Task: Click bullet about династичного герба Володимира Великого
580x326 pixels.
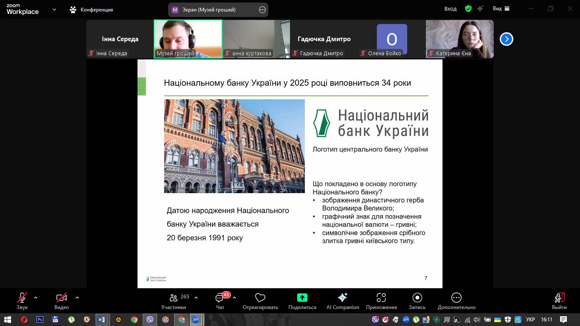Action: pos(369,204)
